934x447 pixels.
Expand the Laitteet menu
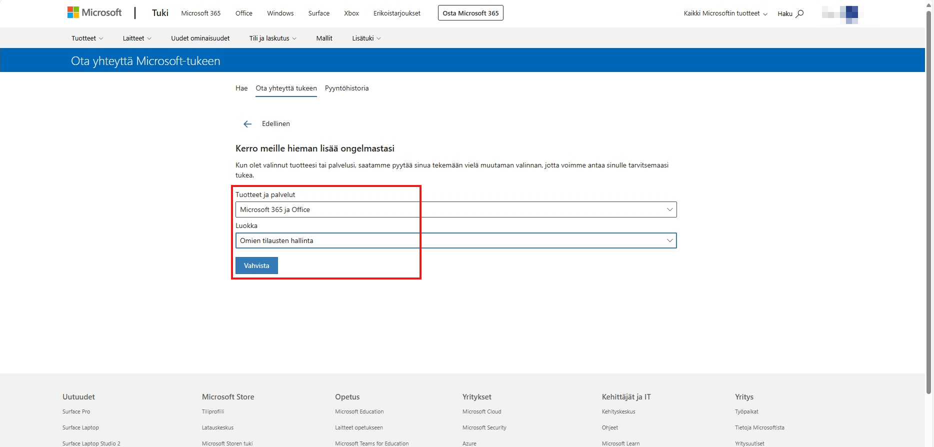137,38
